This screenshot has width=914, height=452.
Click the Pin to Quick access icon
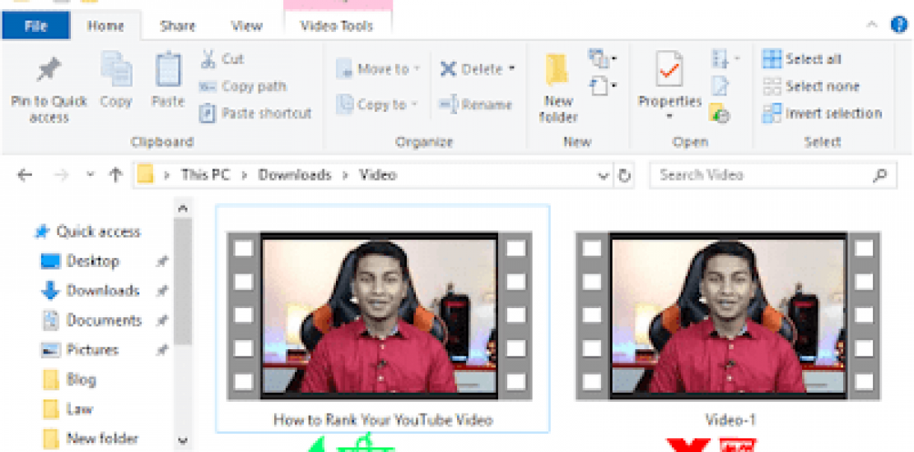tap(49, 71)
